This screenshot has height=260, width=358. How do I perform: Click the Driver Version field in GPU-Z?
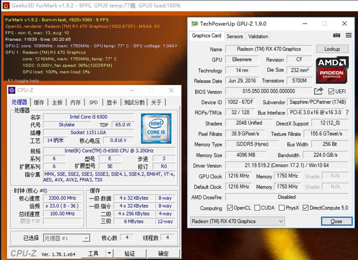[x=287, y=165]
